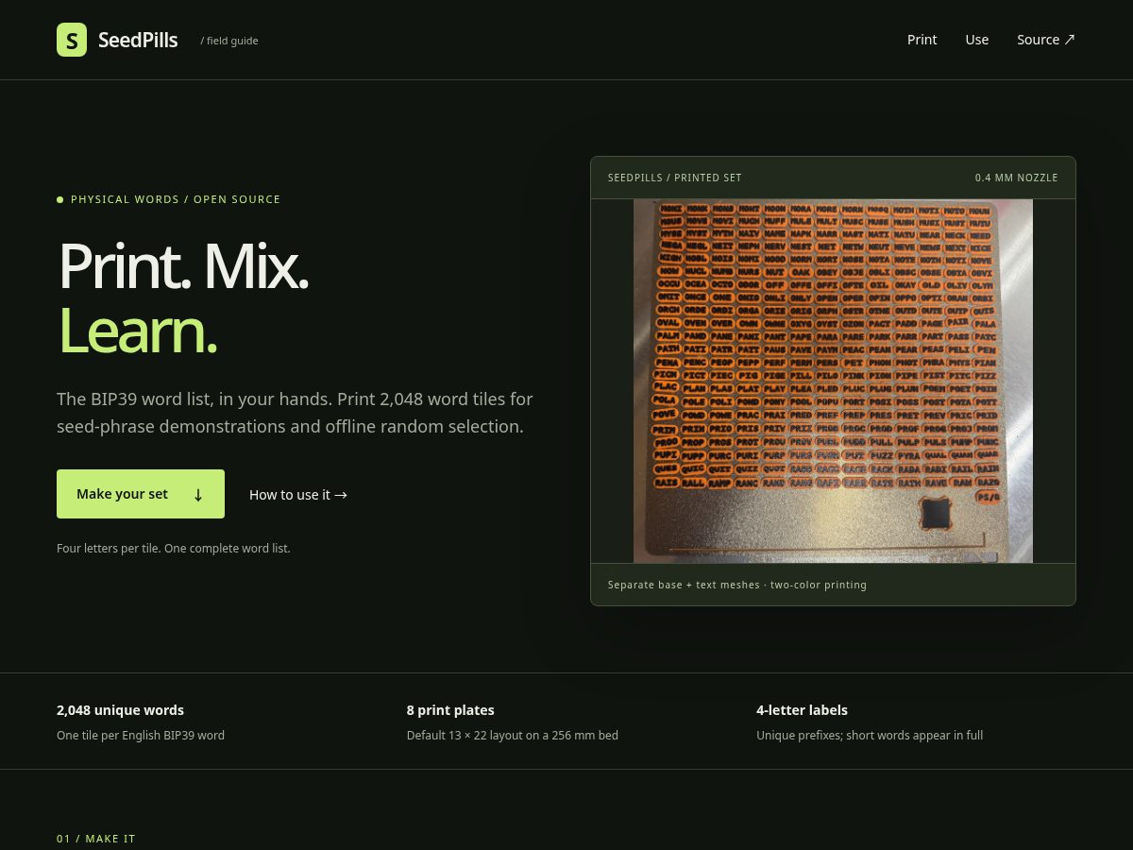Click the green 'Learn.' headline word

tap(138, 331)
